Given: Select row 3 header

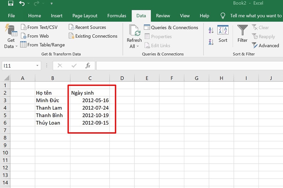Looking at the screenshot, I should click(x=5, y=100).
